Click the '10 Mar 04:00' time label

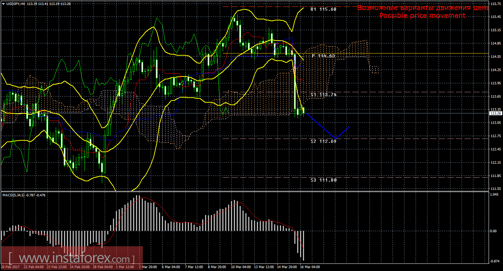[241, 267]
